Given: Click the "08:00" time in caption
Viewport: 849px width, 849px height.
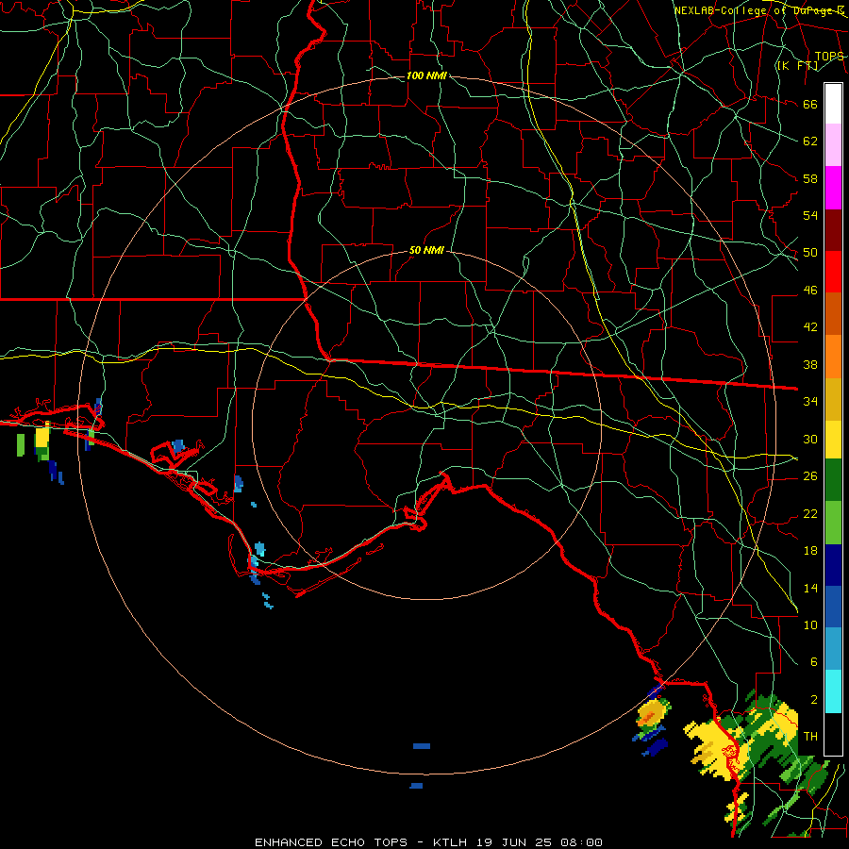Looking at the screenshot, I should [581, 842].
